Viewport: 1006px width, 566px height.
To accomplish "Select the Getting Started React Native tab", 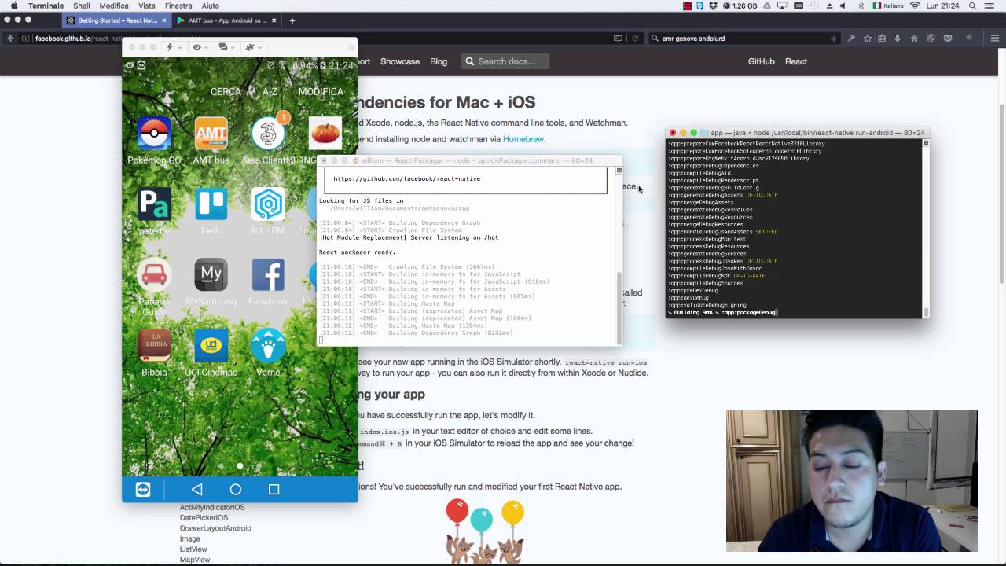I will [116, 20].
